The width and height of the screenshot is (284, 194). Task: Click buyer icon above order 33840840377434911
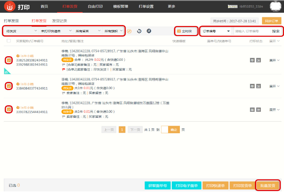18,84
